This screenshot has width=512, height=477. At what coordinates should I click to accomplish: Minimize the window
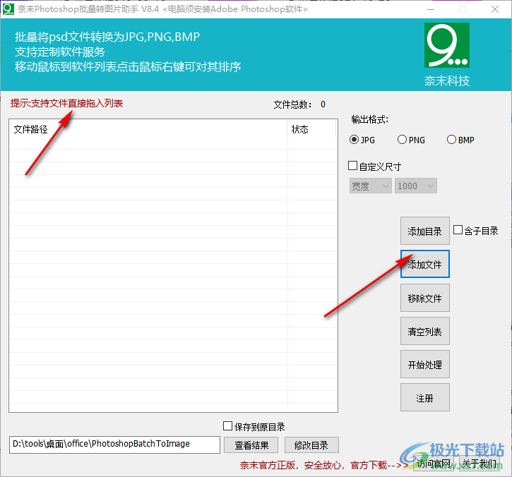(x=431, y=9)
